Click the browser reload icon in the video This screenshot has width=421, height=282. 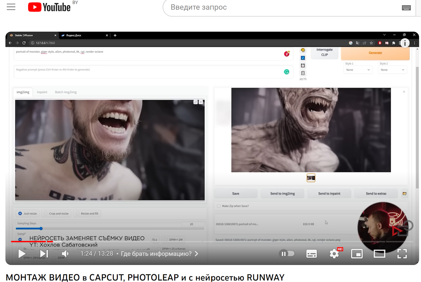[x=24, y=43]
